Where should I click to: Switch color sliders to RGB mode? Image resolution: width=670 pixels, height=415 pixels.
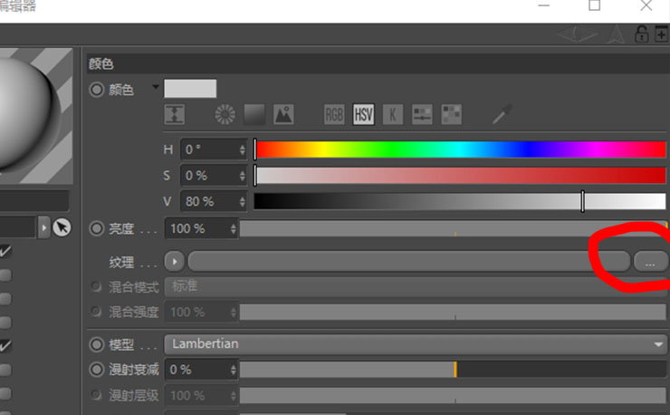pos(334,114)
